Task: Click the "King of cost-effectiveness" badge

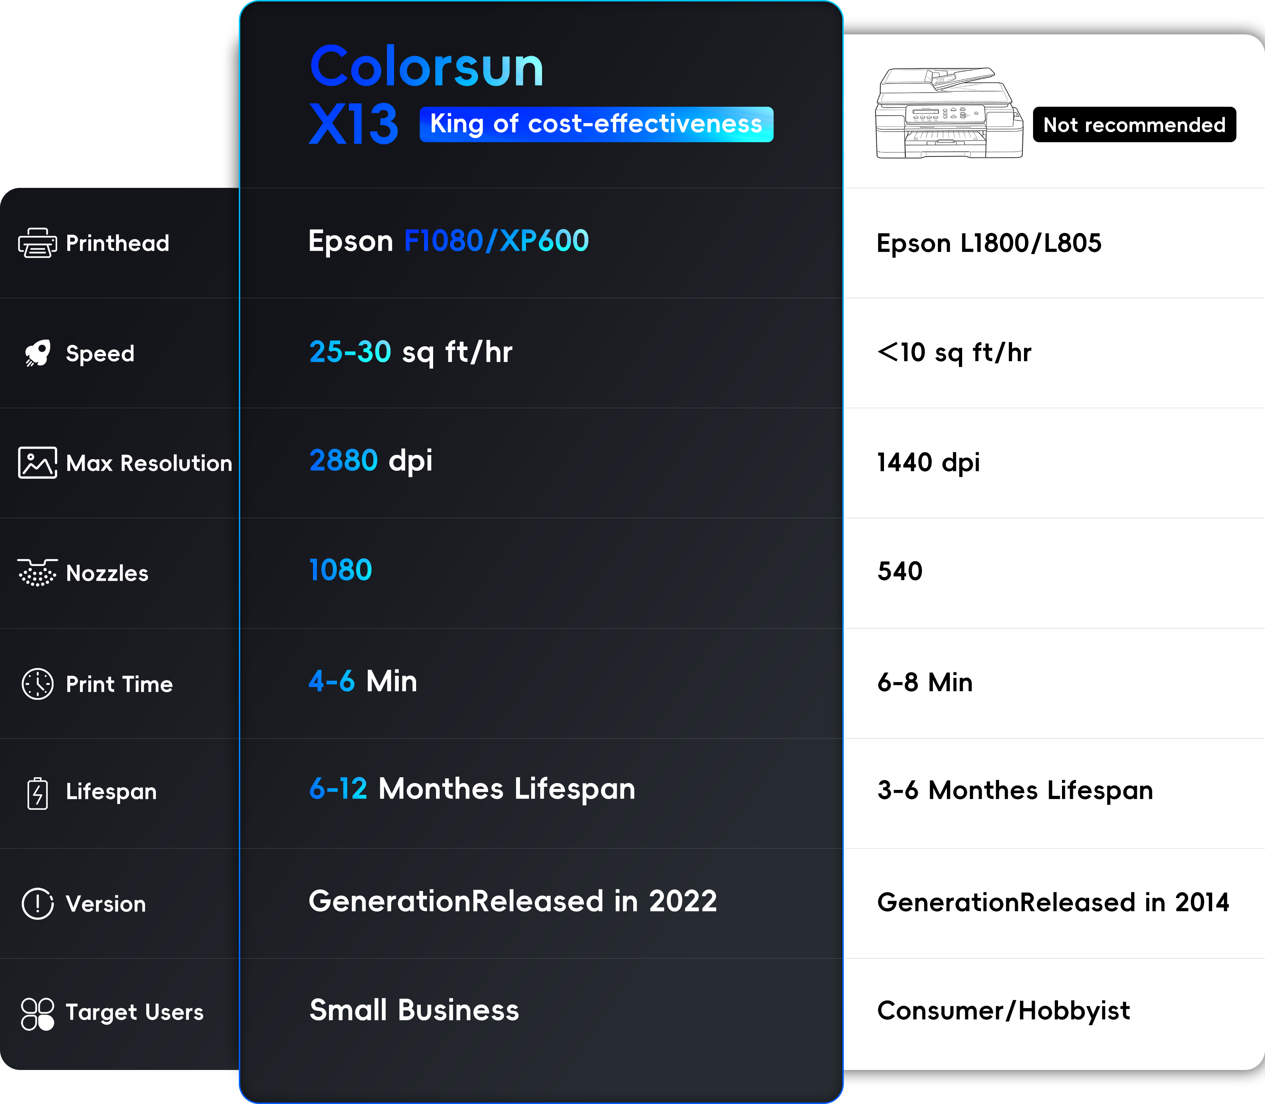Action: (x=596, y=124)
